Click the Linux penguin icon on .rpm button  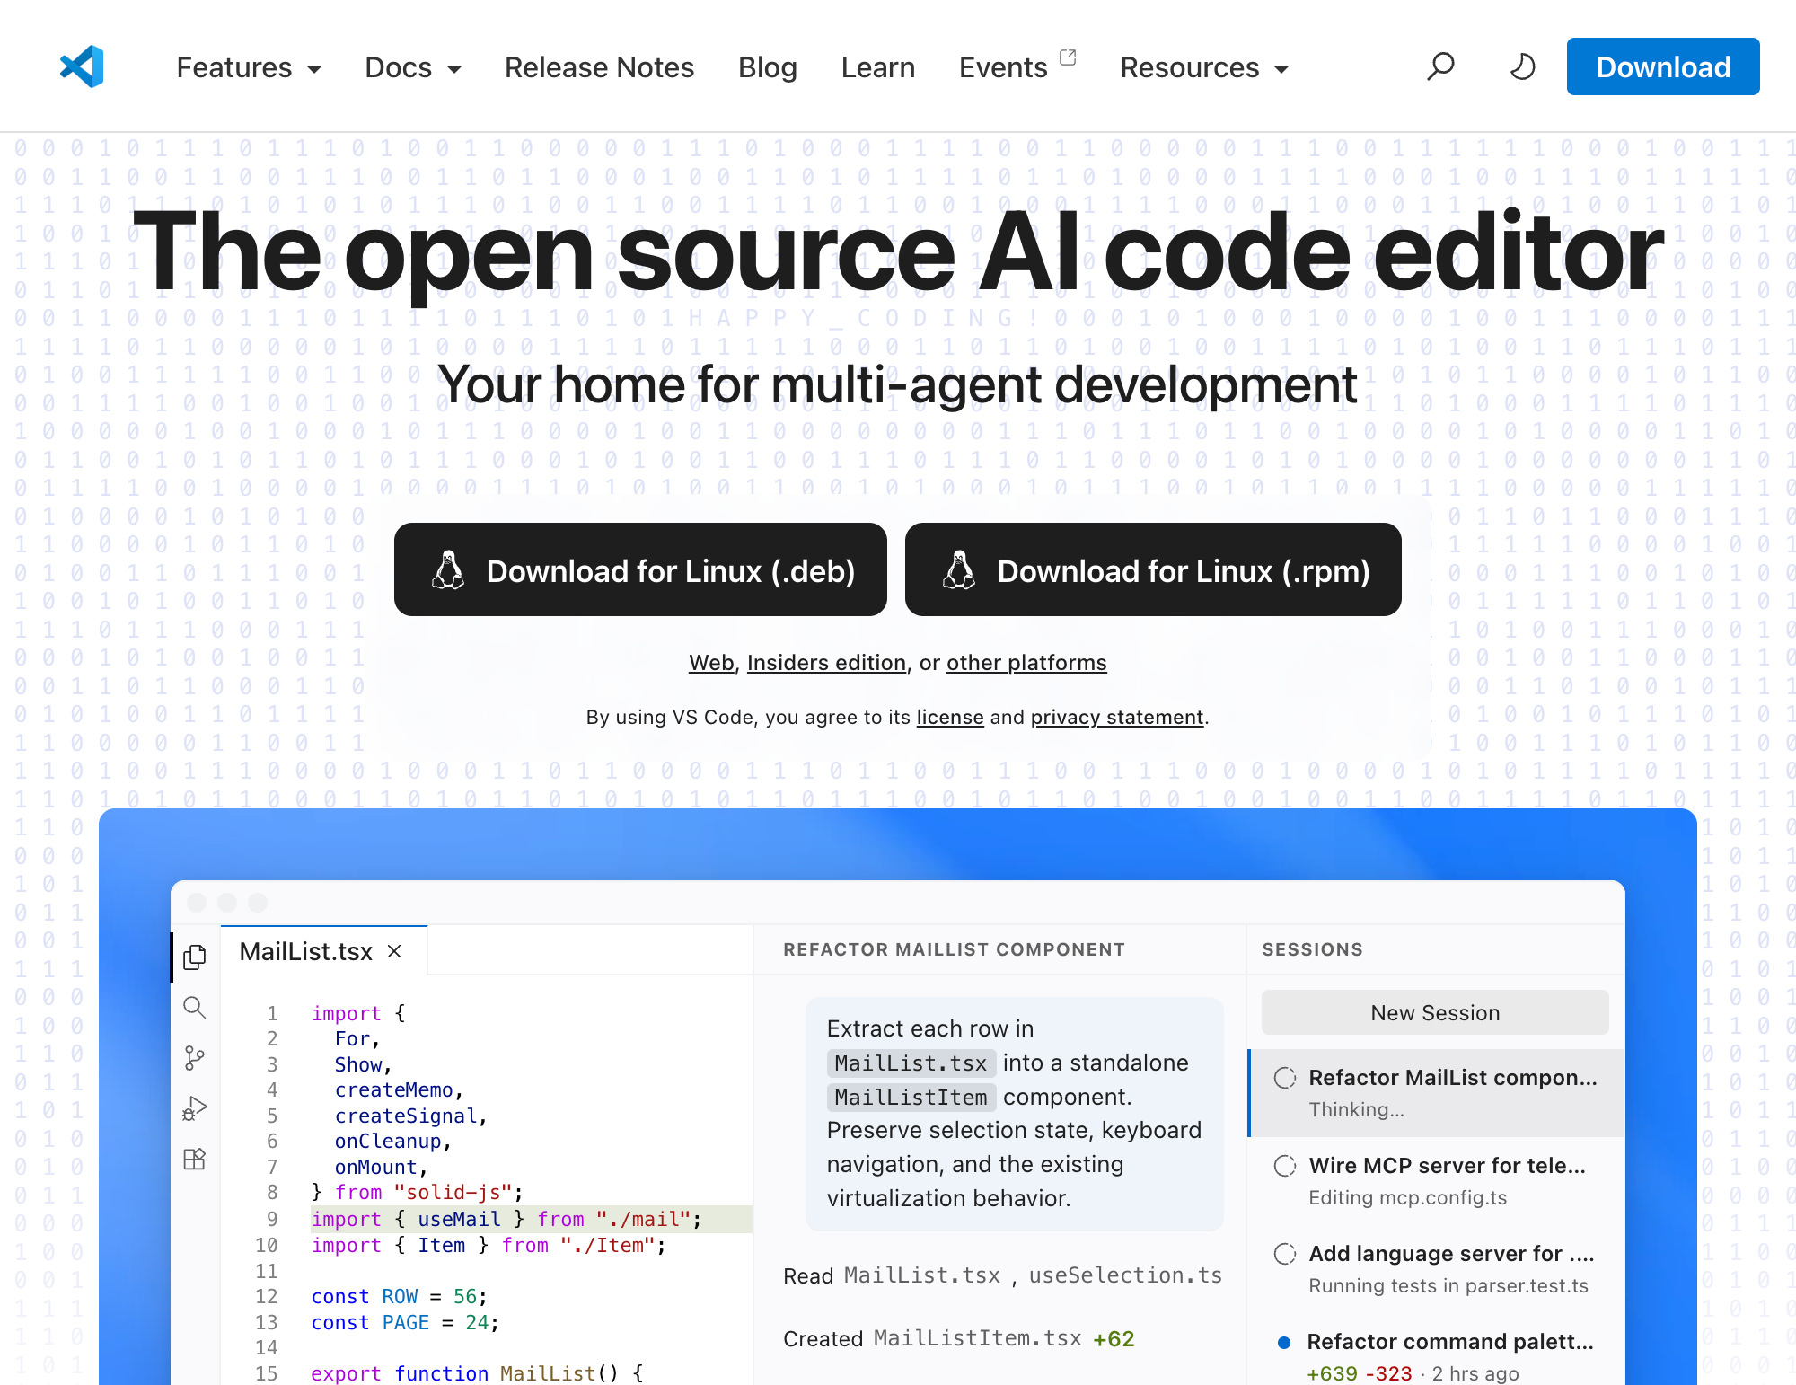[959, 570]
